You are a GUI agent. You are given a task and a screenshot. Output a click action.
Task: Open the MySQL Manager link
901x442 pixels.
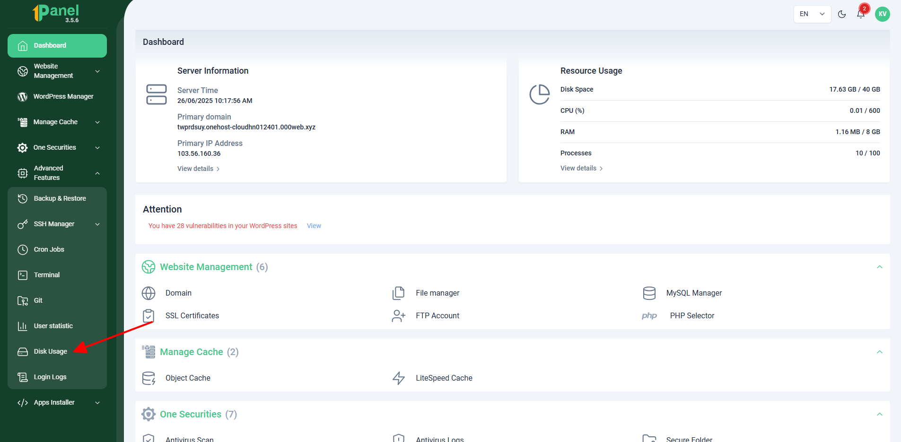694,293
